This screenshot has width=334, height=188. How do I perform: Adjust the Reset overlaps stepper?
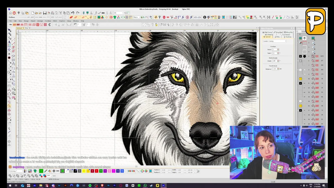pyautogui.click(x=278, y=49)
